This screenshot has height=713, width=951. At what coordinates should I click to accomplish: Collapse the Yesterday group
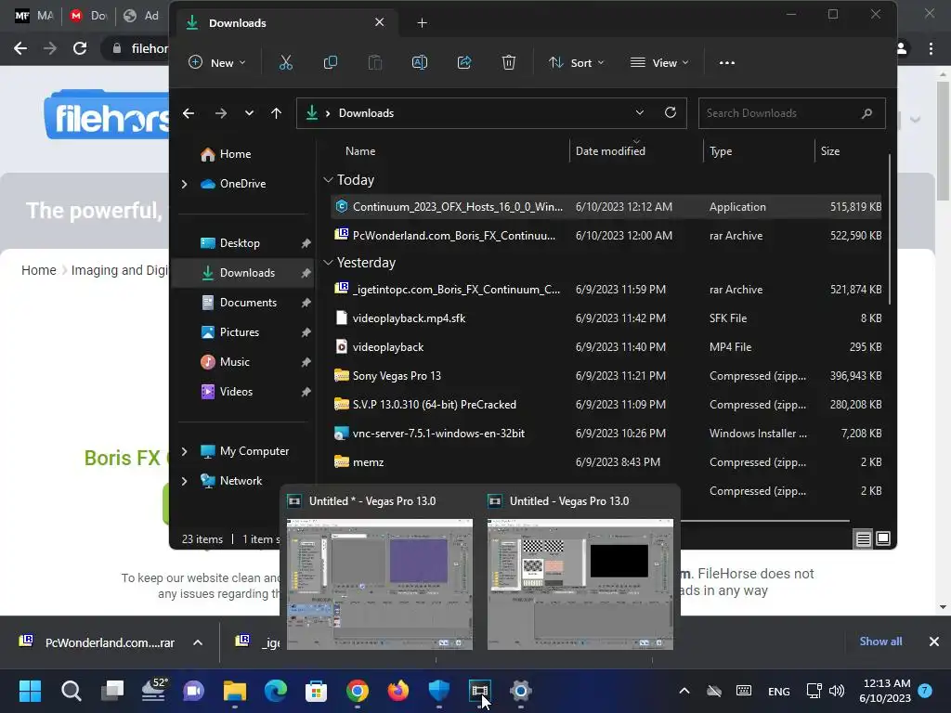click(328, 263)
